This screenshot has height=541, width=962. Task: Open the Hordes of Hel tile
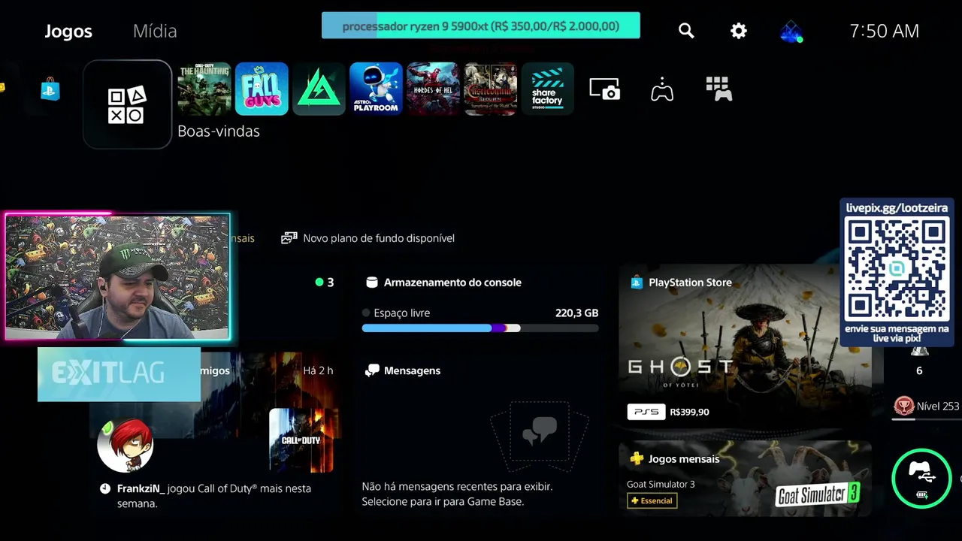point(433,89)
